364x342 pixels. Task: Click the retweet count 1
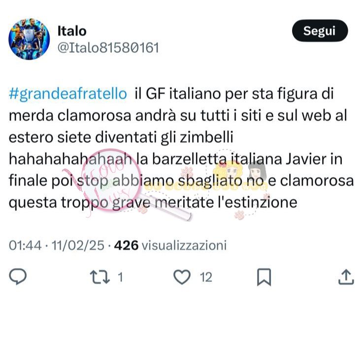click(120, 277)
